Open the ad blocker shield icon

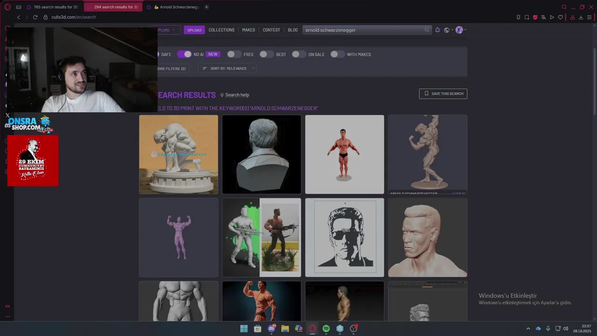click(x=535, y=17)
